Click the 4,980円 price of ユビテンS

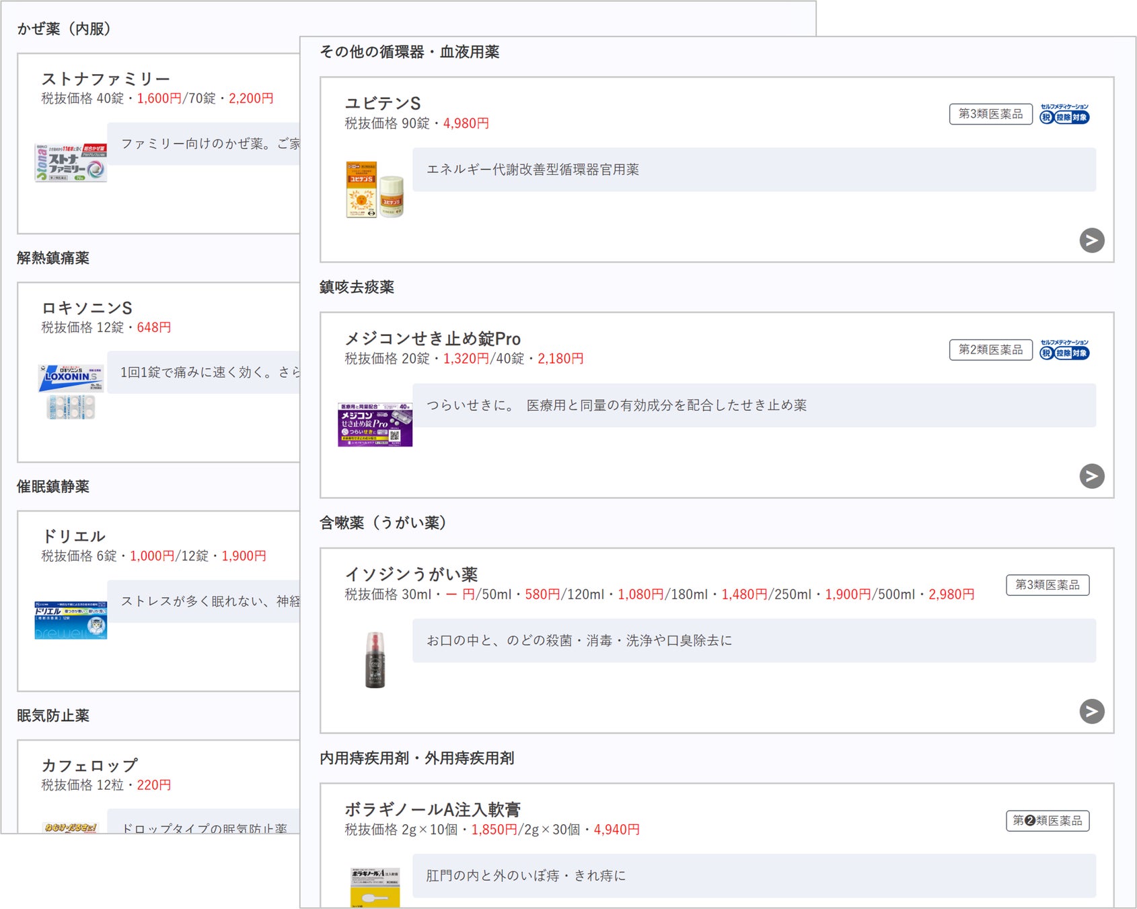coord(466,123)
